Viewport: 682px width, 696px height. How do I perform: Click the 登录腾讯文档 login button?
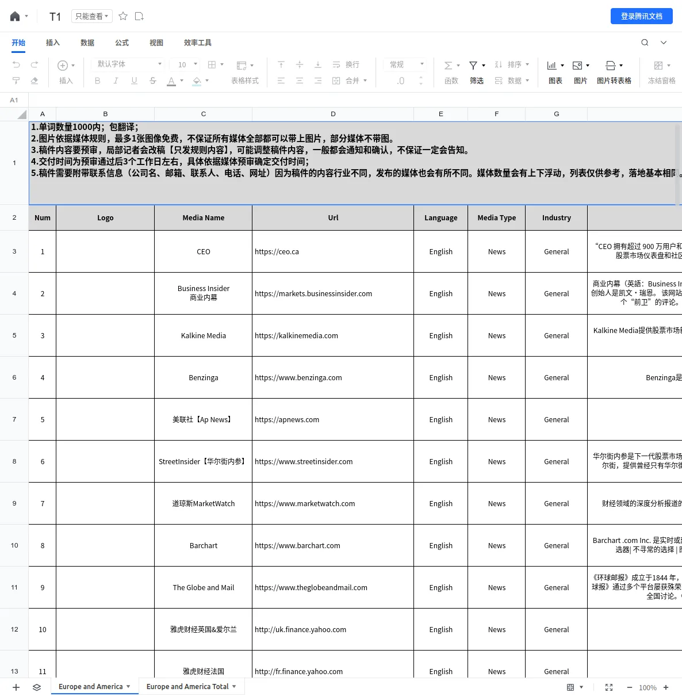click(x=642, y=16)
